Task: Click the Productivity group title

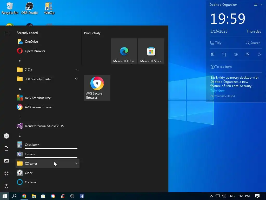Action: (92, 33)
